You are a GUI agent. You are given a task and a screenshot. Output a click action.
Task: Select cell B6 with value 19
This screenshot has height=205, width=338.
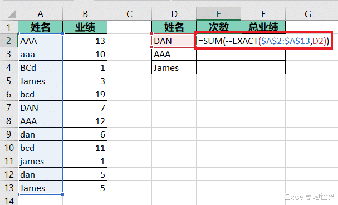[x=85, y=94]
